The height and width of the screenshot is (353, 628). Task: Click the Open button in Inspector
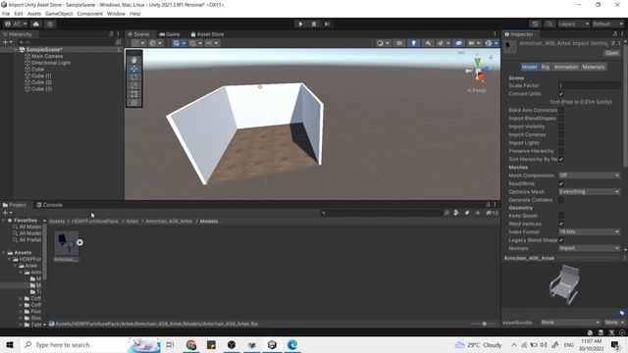point(611,53)
